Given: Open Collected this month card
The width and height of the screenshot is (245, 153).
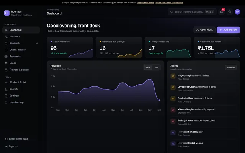Looking at the screenshot, I should pyautogui.click(x=217, y=47).
